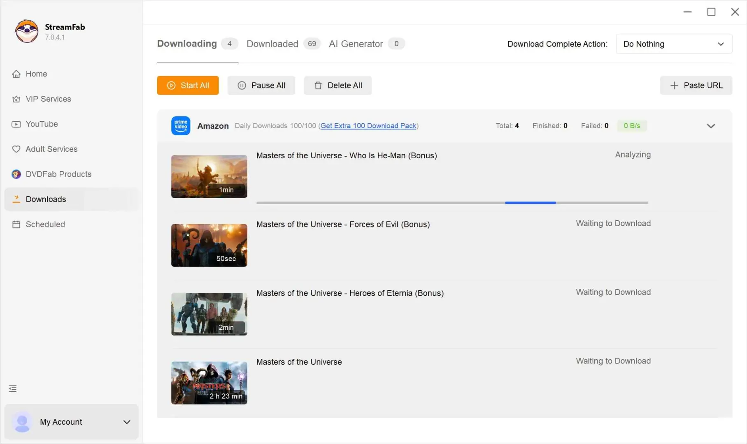Click the Adult Services heart icon
747x444 pixels.
16,149
